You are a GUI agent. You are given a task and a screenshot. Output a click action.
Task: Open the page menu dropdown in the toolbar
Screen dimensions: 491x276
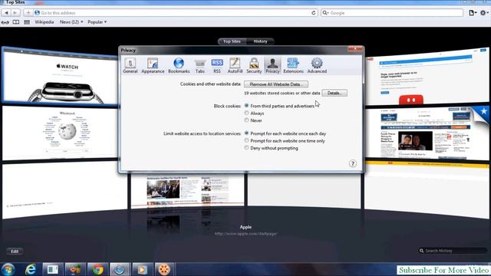[x=473, y=13]
